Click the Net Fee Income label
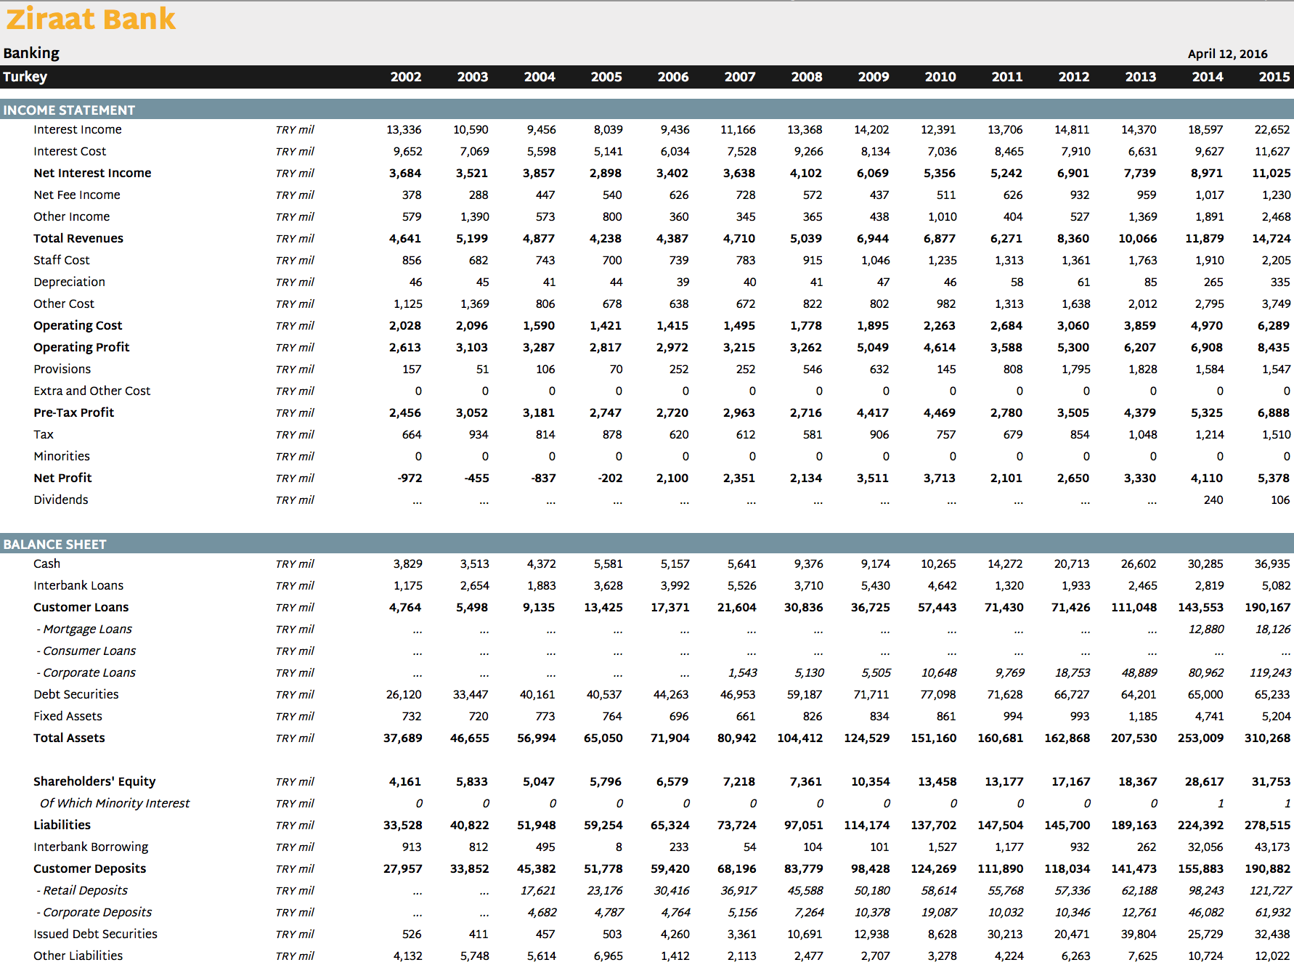The width and height of the screenshot is (1294, 973). tap(77, 195)
